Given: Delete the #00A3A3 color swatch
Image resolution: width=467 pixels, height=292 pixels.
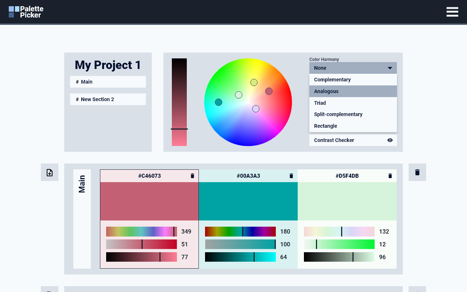Looking at the screenshot, I should [291, 176].
